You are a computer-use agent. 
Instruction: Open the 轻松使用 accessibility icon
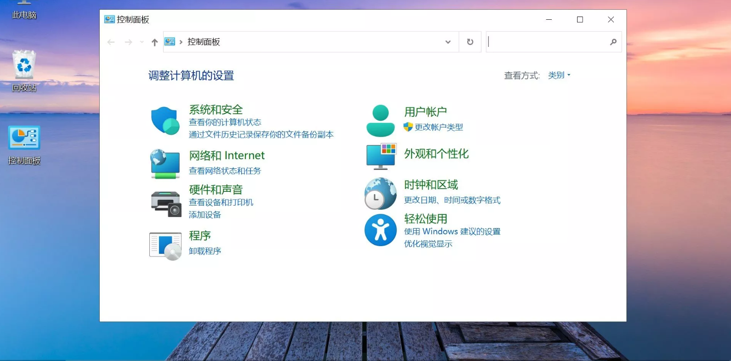pyautogui.click(x=380, y=230)
